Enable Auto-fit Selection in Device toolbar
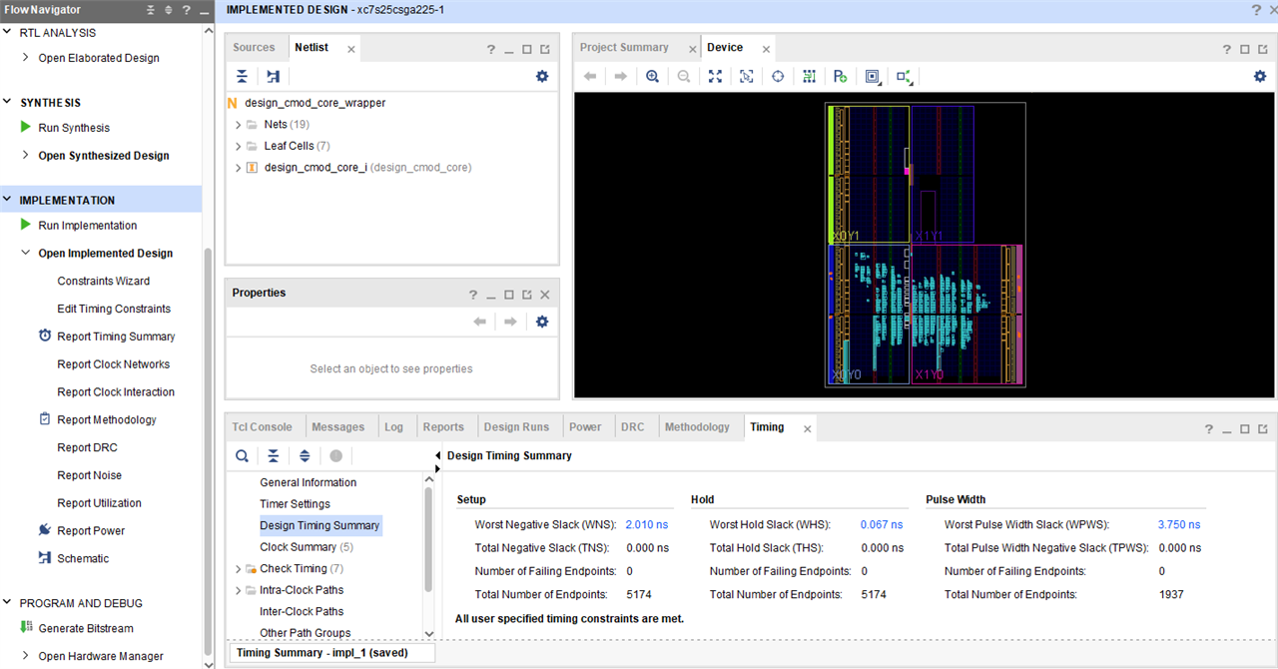Screen dimensions: 1278x669 click(778, 77)
